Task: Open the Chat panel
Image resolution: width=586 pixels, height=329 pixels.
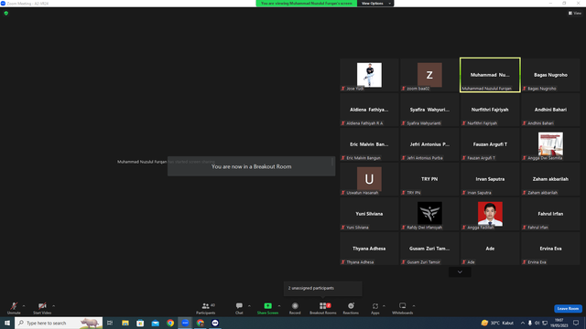Action: pos(239,308)
